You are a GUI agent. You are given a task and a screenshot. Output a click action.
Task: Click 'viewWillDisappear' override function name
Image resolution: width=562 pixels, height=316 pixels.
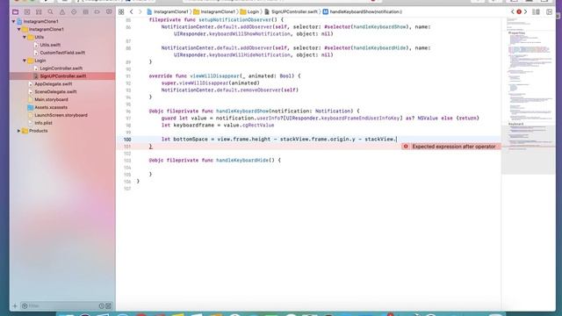point(214,76)
